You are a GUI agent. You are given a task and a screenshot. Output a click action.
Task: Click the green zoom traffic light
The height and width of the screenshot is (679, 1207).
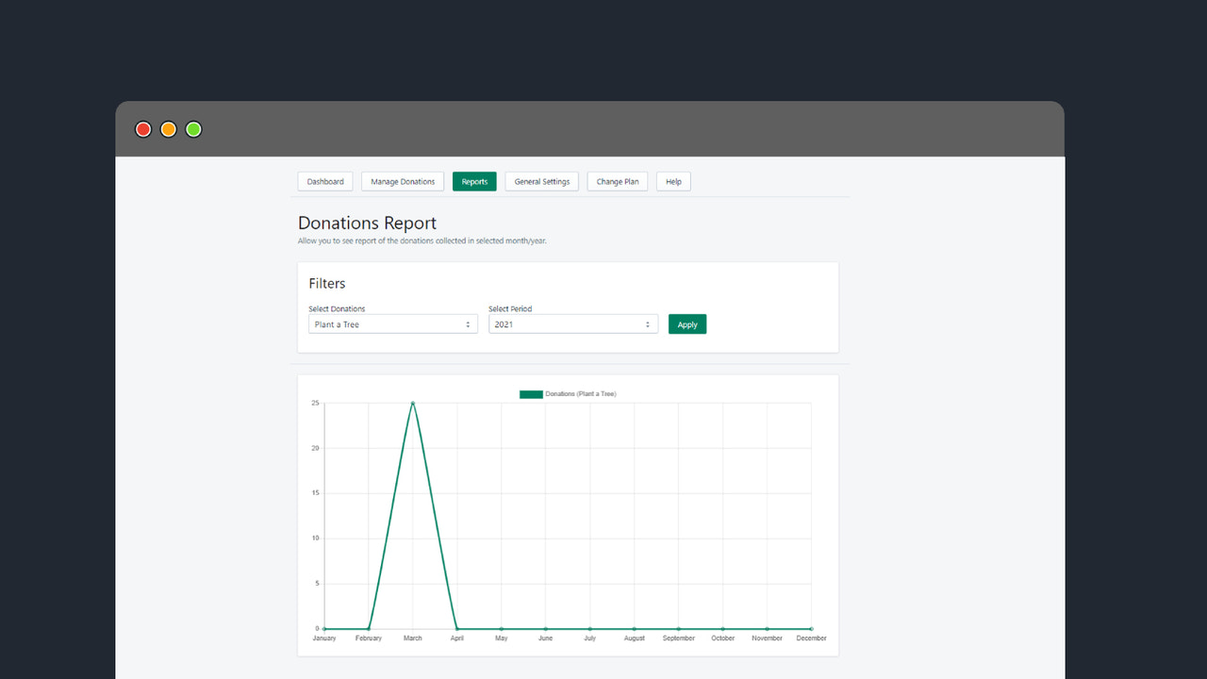192,129
